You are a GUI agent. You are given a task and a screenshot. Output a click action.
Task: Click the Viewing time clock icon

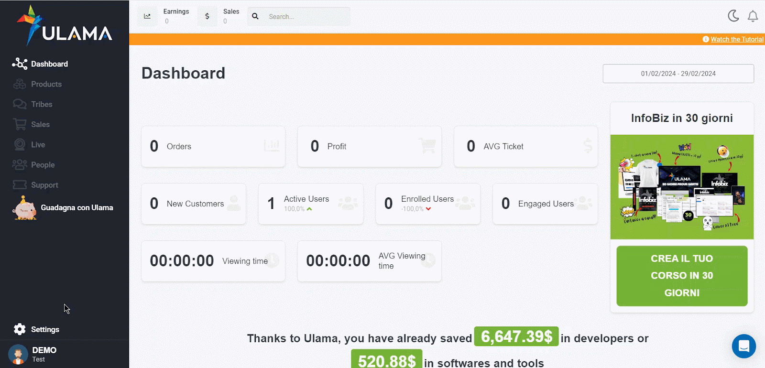pos(272,260)
